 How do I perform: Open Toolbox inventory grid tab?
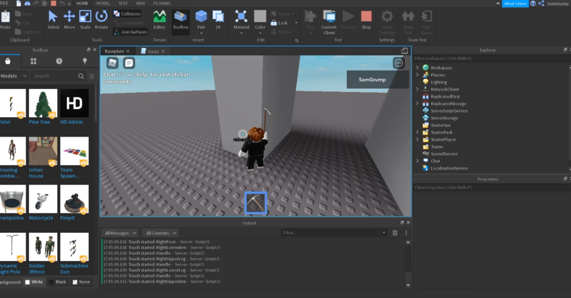(x=34, y=61)
